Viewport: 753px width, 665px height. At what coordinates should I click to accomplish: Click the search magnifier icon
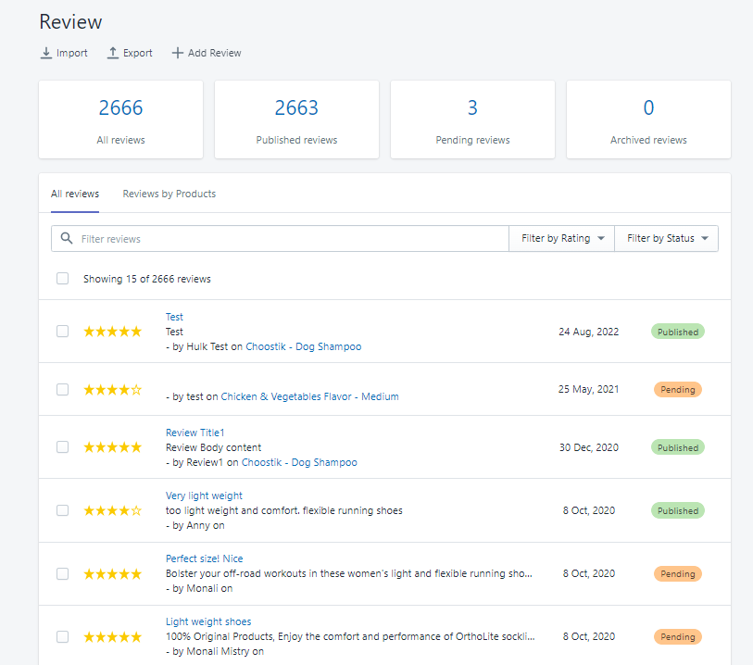pos(67,238)
